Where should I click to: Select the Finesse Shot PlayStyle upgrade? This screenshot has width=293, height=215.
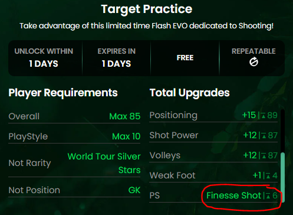tap(233, 196)
